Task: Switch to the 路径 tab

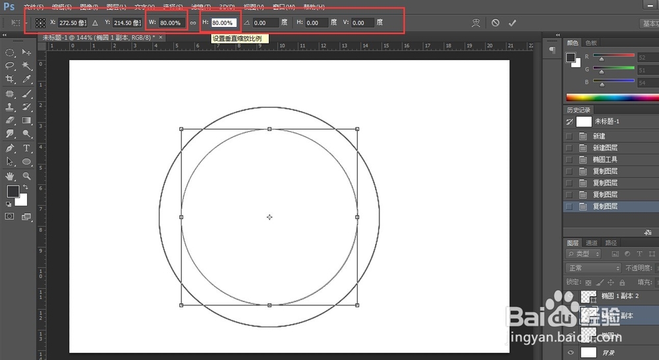Action: point(611,242)
